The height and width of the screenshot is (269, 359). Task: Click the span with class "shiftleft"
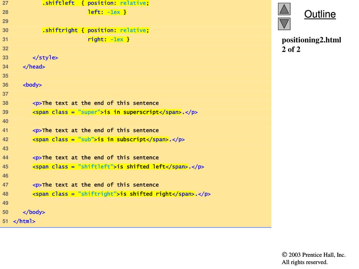point(110,167)
